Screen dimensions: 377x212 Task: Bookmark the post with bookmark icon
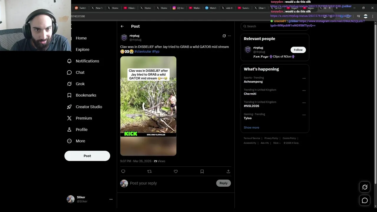(202, 171)
